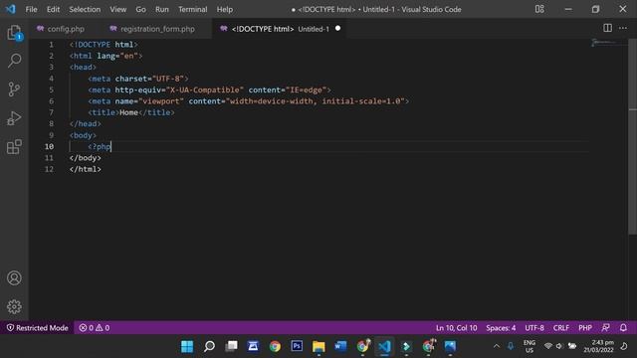Viewport: 637px width, 358px height.
Task: Open Microsoft Word from the taskbar
Action: pyautogui.click(x=340, y=346)
